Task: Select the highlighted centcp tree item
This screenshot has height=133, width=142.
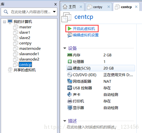Action: 25,65
